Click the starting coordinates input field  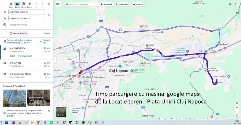point(27,12)
